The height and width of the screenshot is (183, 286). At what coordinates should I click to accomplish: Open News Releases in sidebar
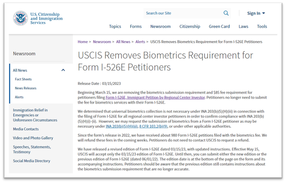click(26, 88)
